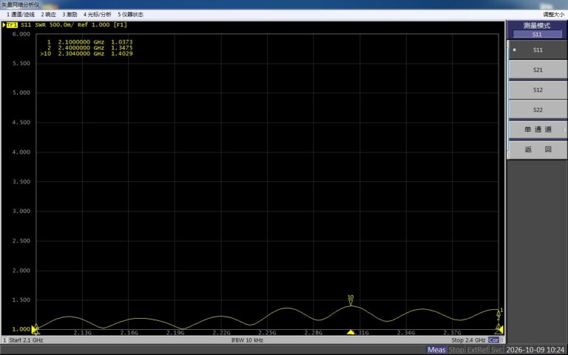The image size is (568, 355).
Task: Click the 3.500 Y-axis label
Action: [x=21, y=182]
